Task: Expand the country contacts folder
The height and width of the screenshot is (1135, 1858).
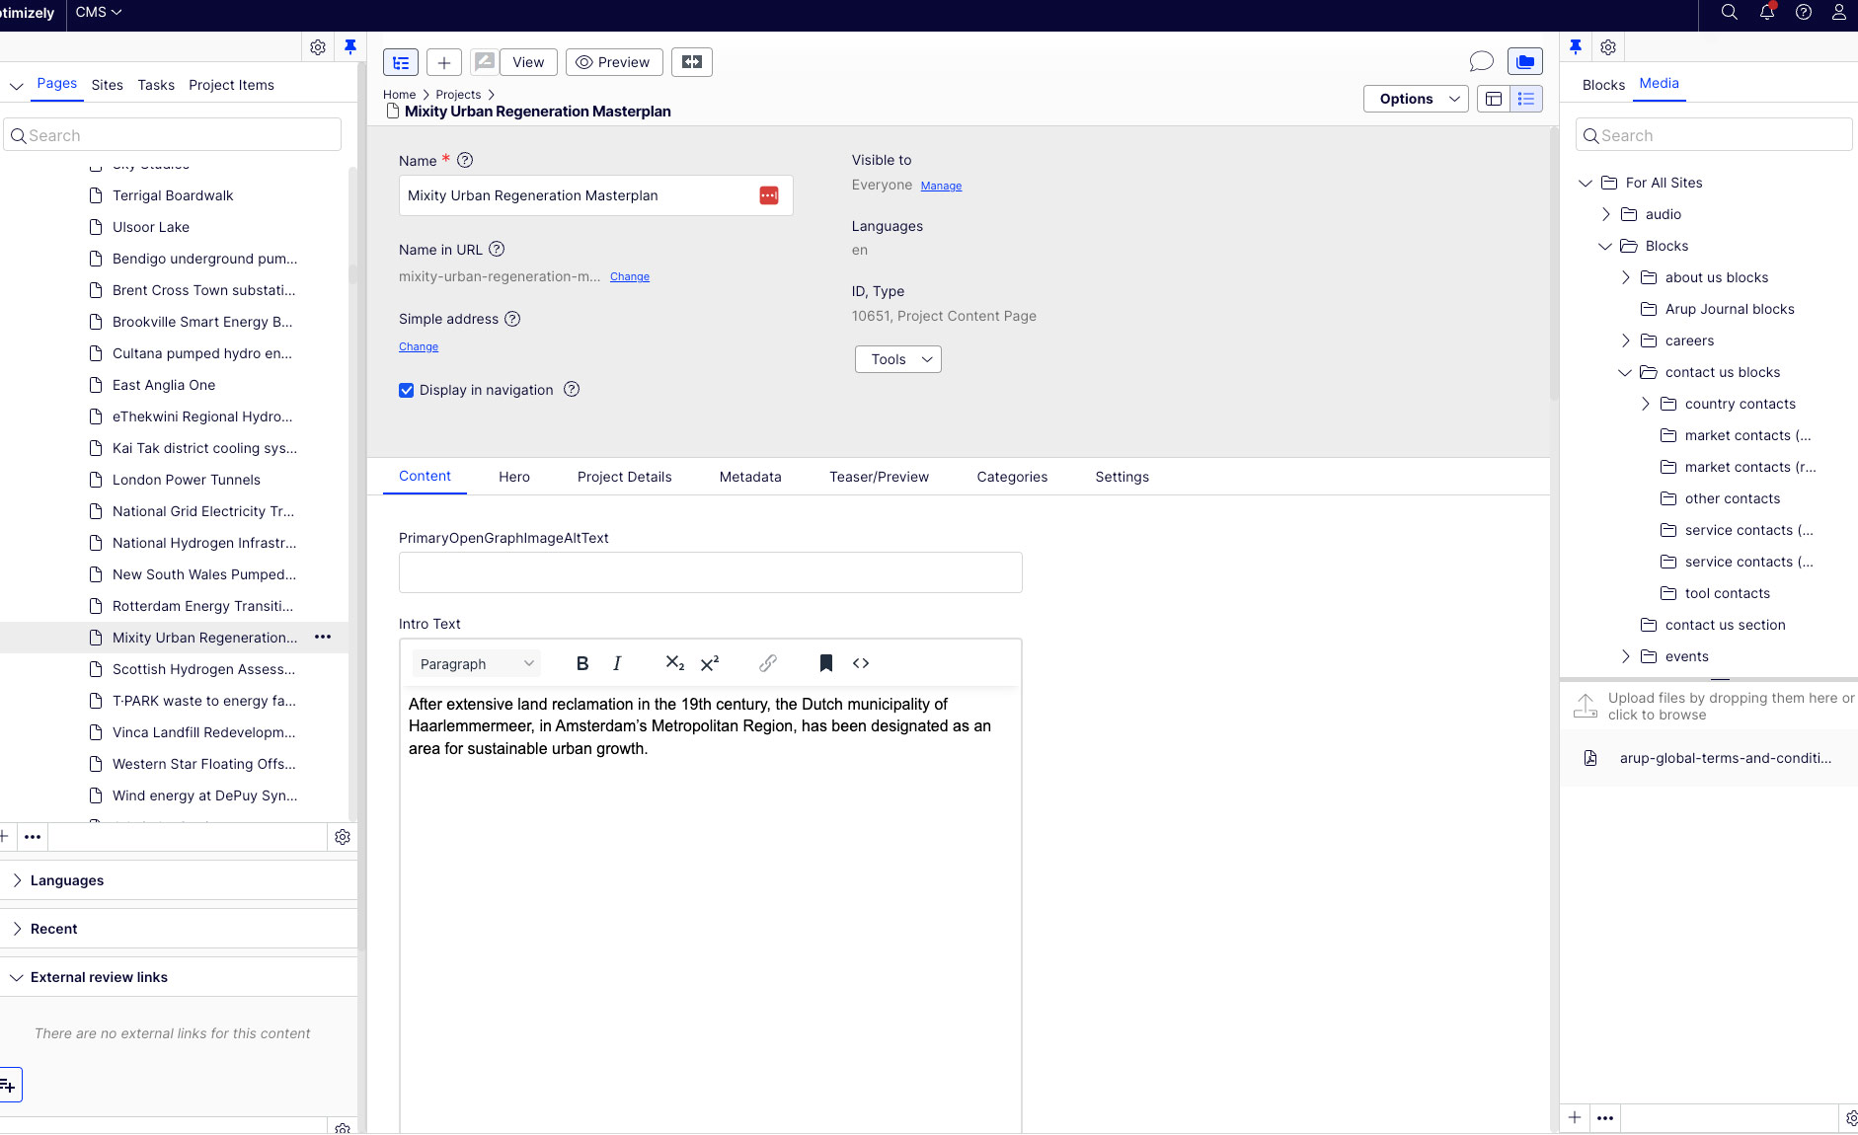Action: [x=1645, y=404]
